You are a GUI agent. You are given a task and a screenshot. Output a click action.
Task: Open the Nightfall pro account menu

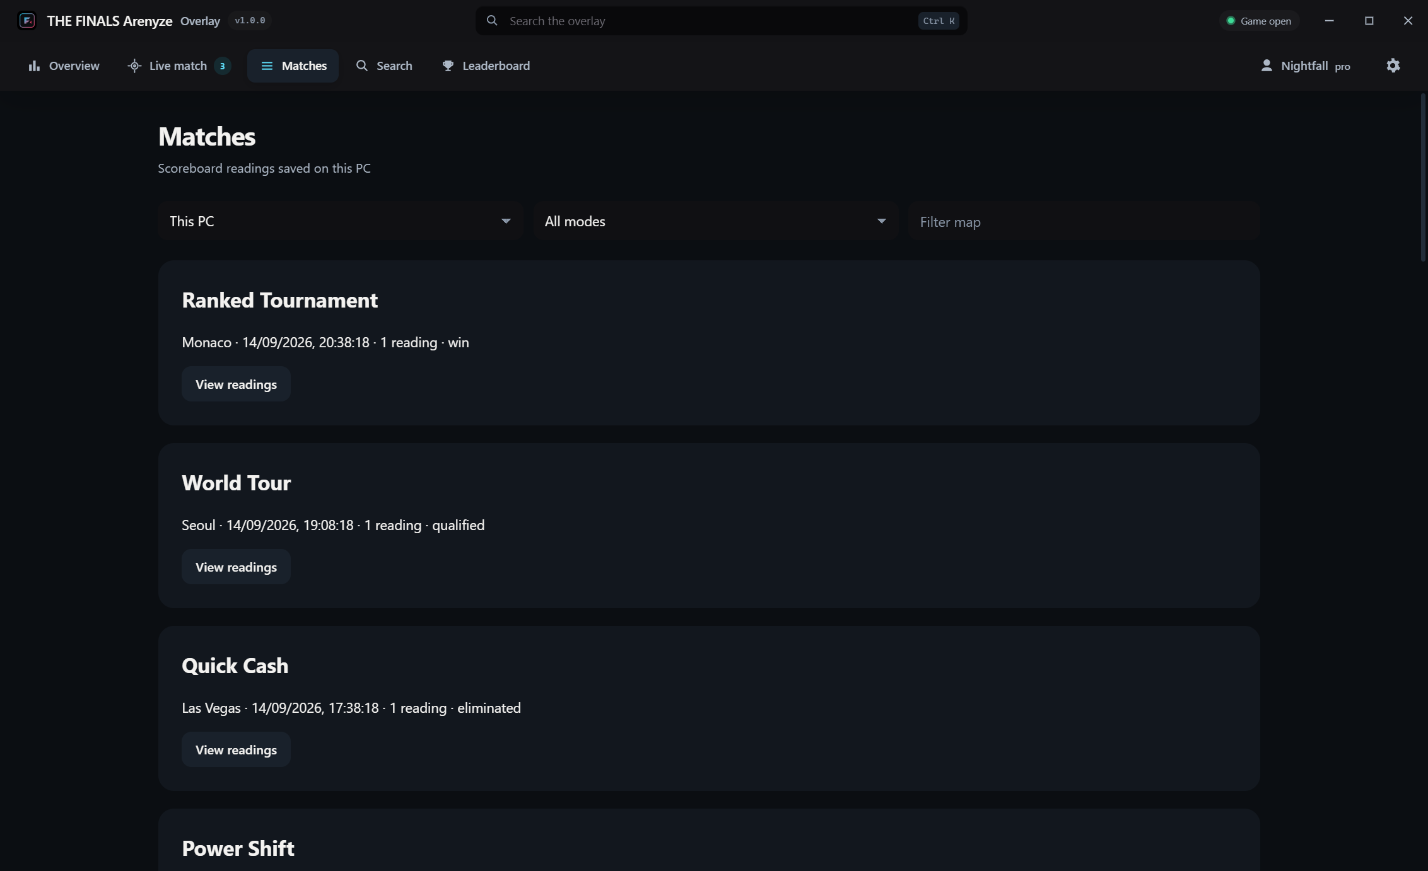coord(1305,66)
